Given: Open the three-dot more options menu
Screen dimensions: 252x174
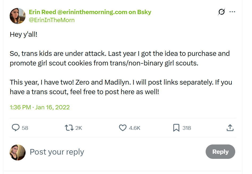Looking at the screenshot, I should click(x=232, y=12).
